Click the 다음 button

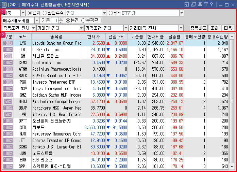coord(228,28)
